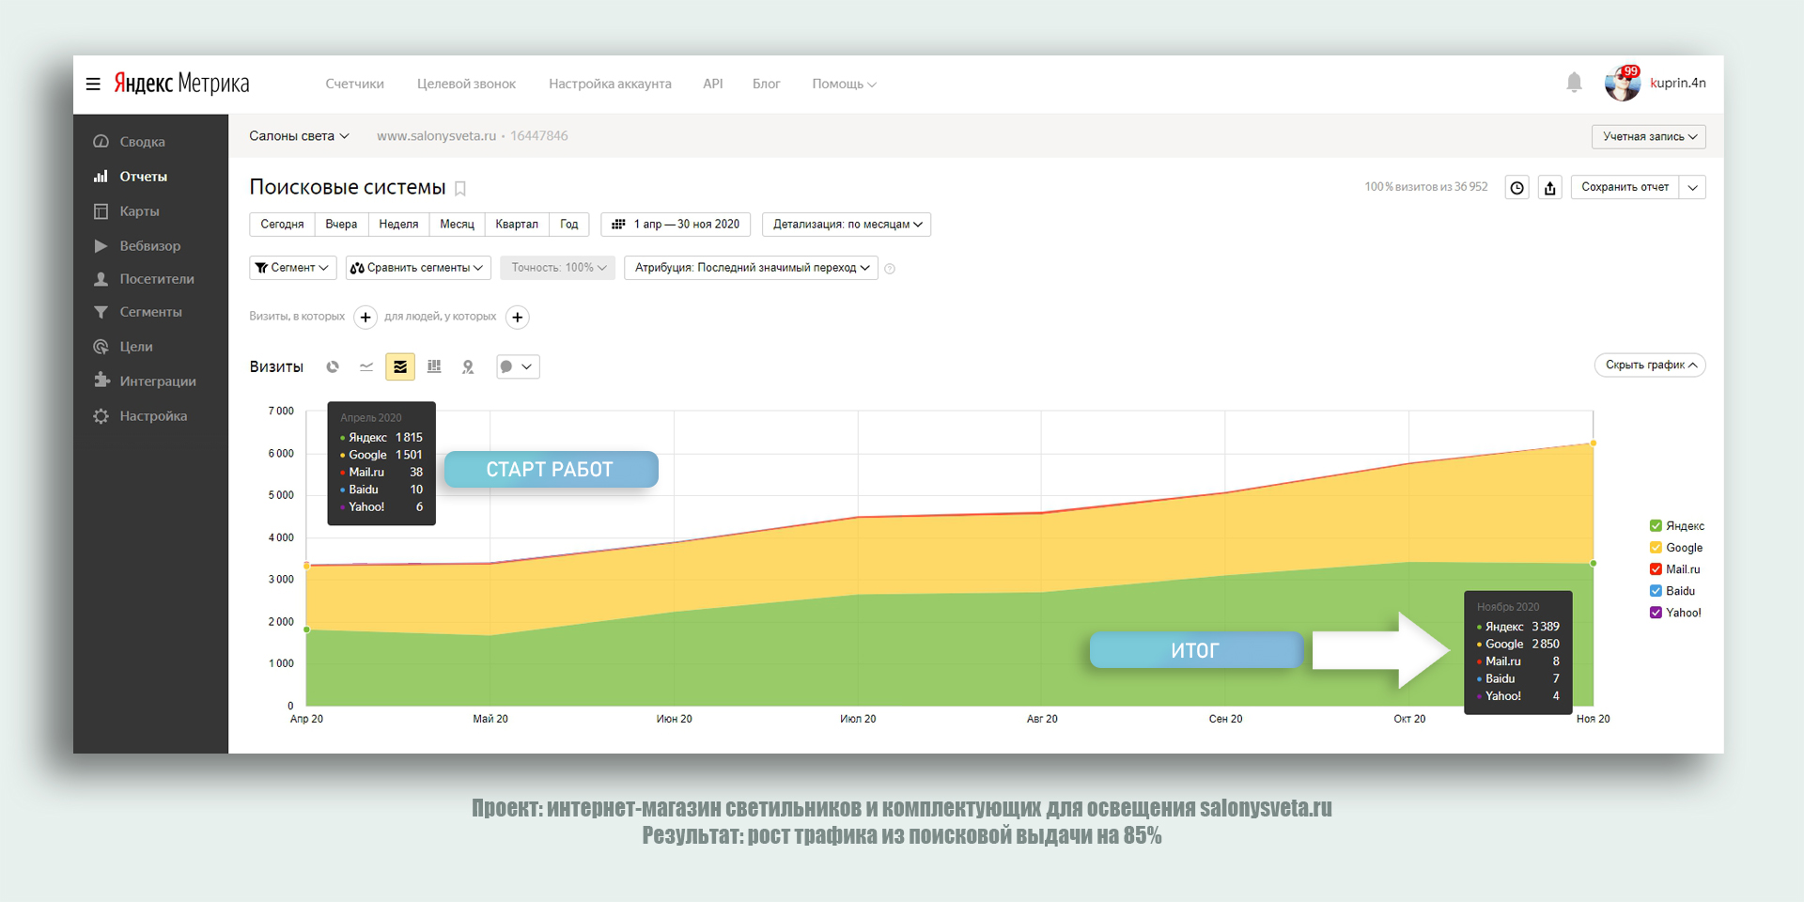Disable the Mail.ru series checkbox
Image resolution: width=1804 pixels, height=902 pixels.
pyautogui.click(x=1656, y=569)
